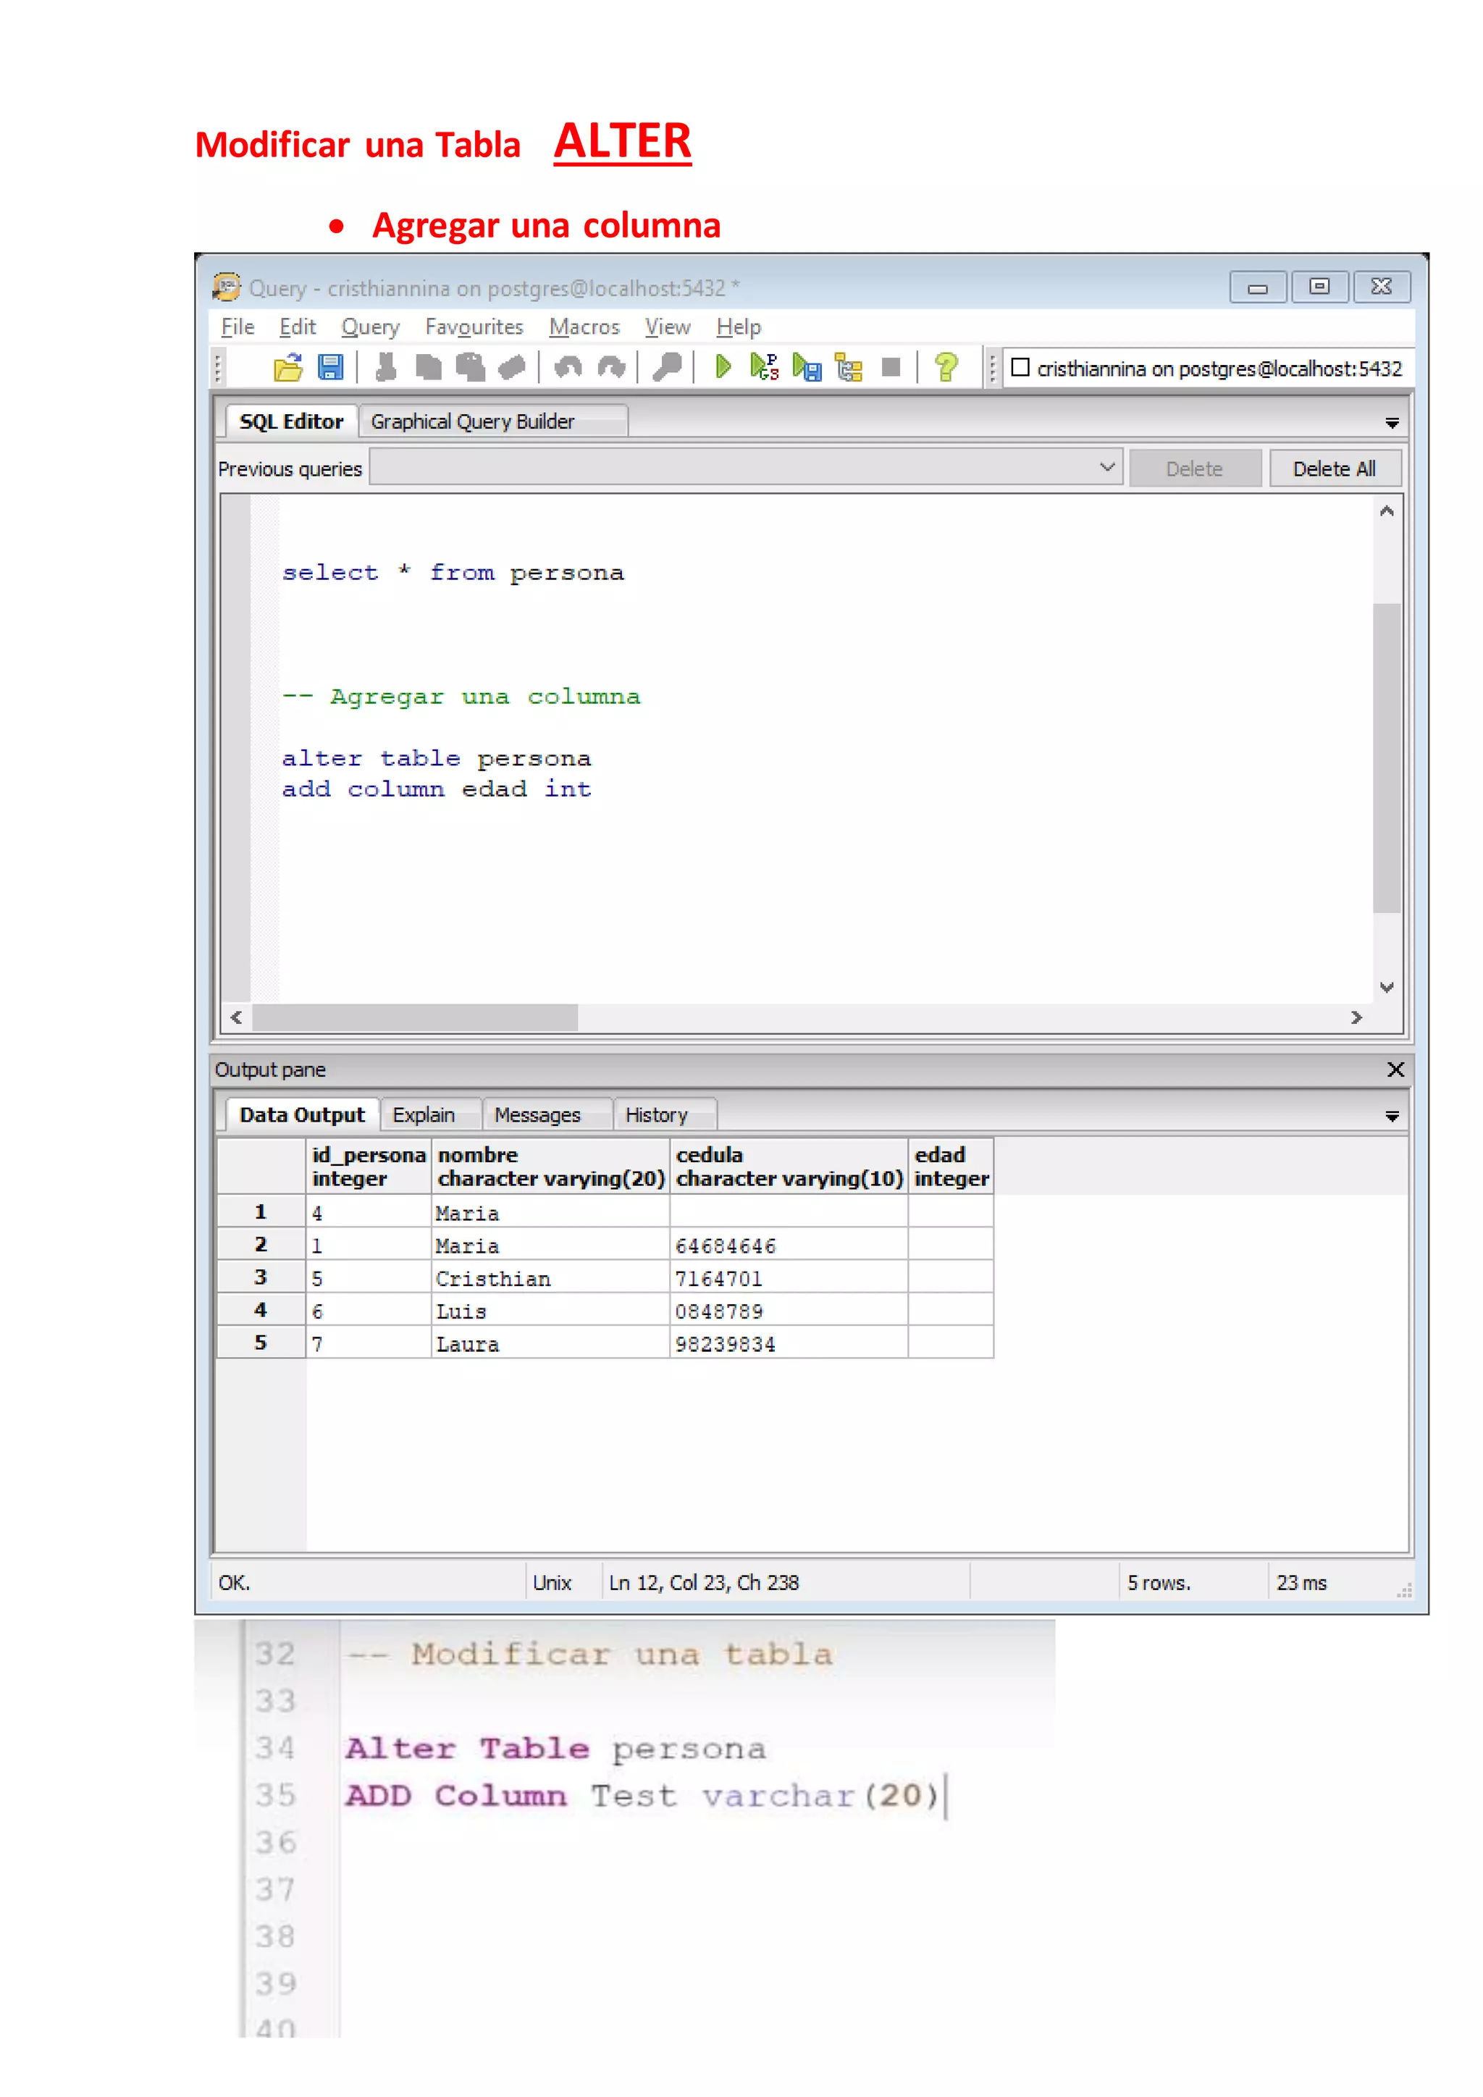Click the editor horizontal scrollbar thumb

416,1017
